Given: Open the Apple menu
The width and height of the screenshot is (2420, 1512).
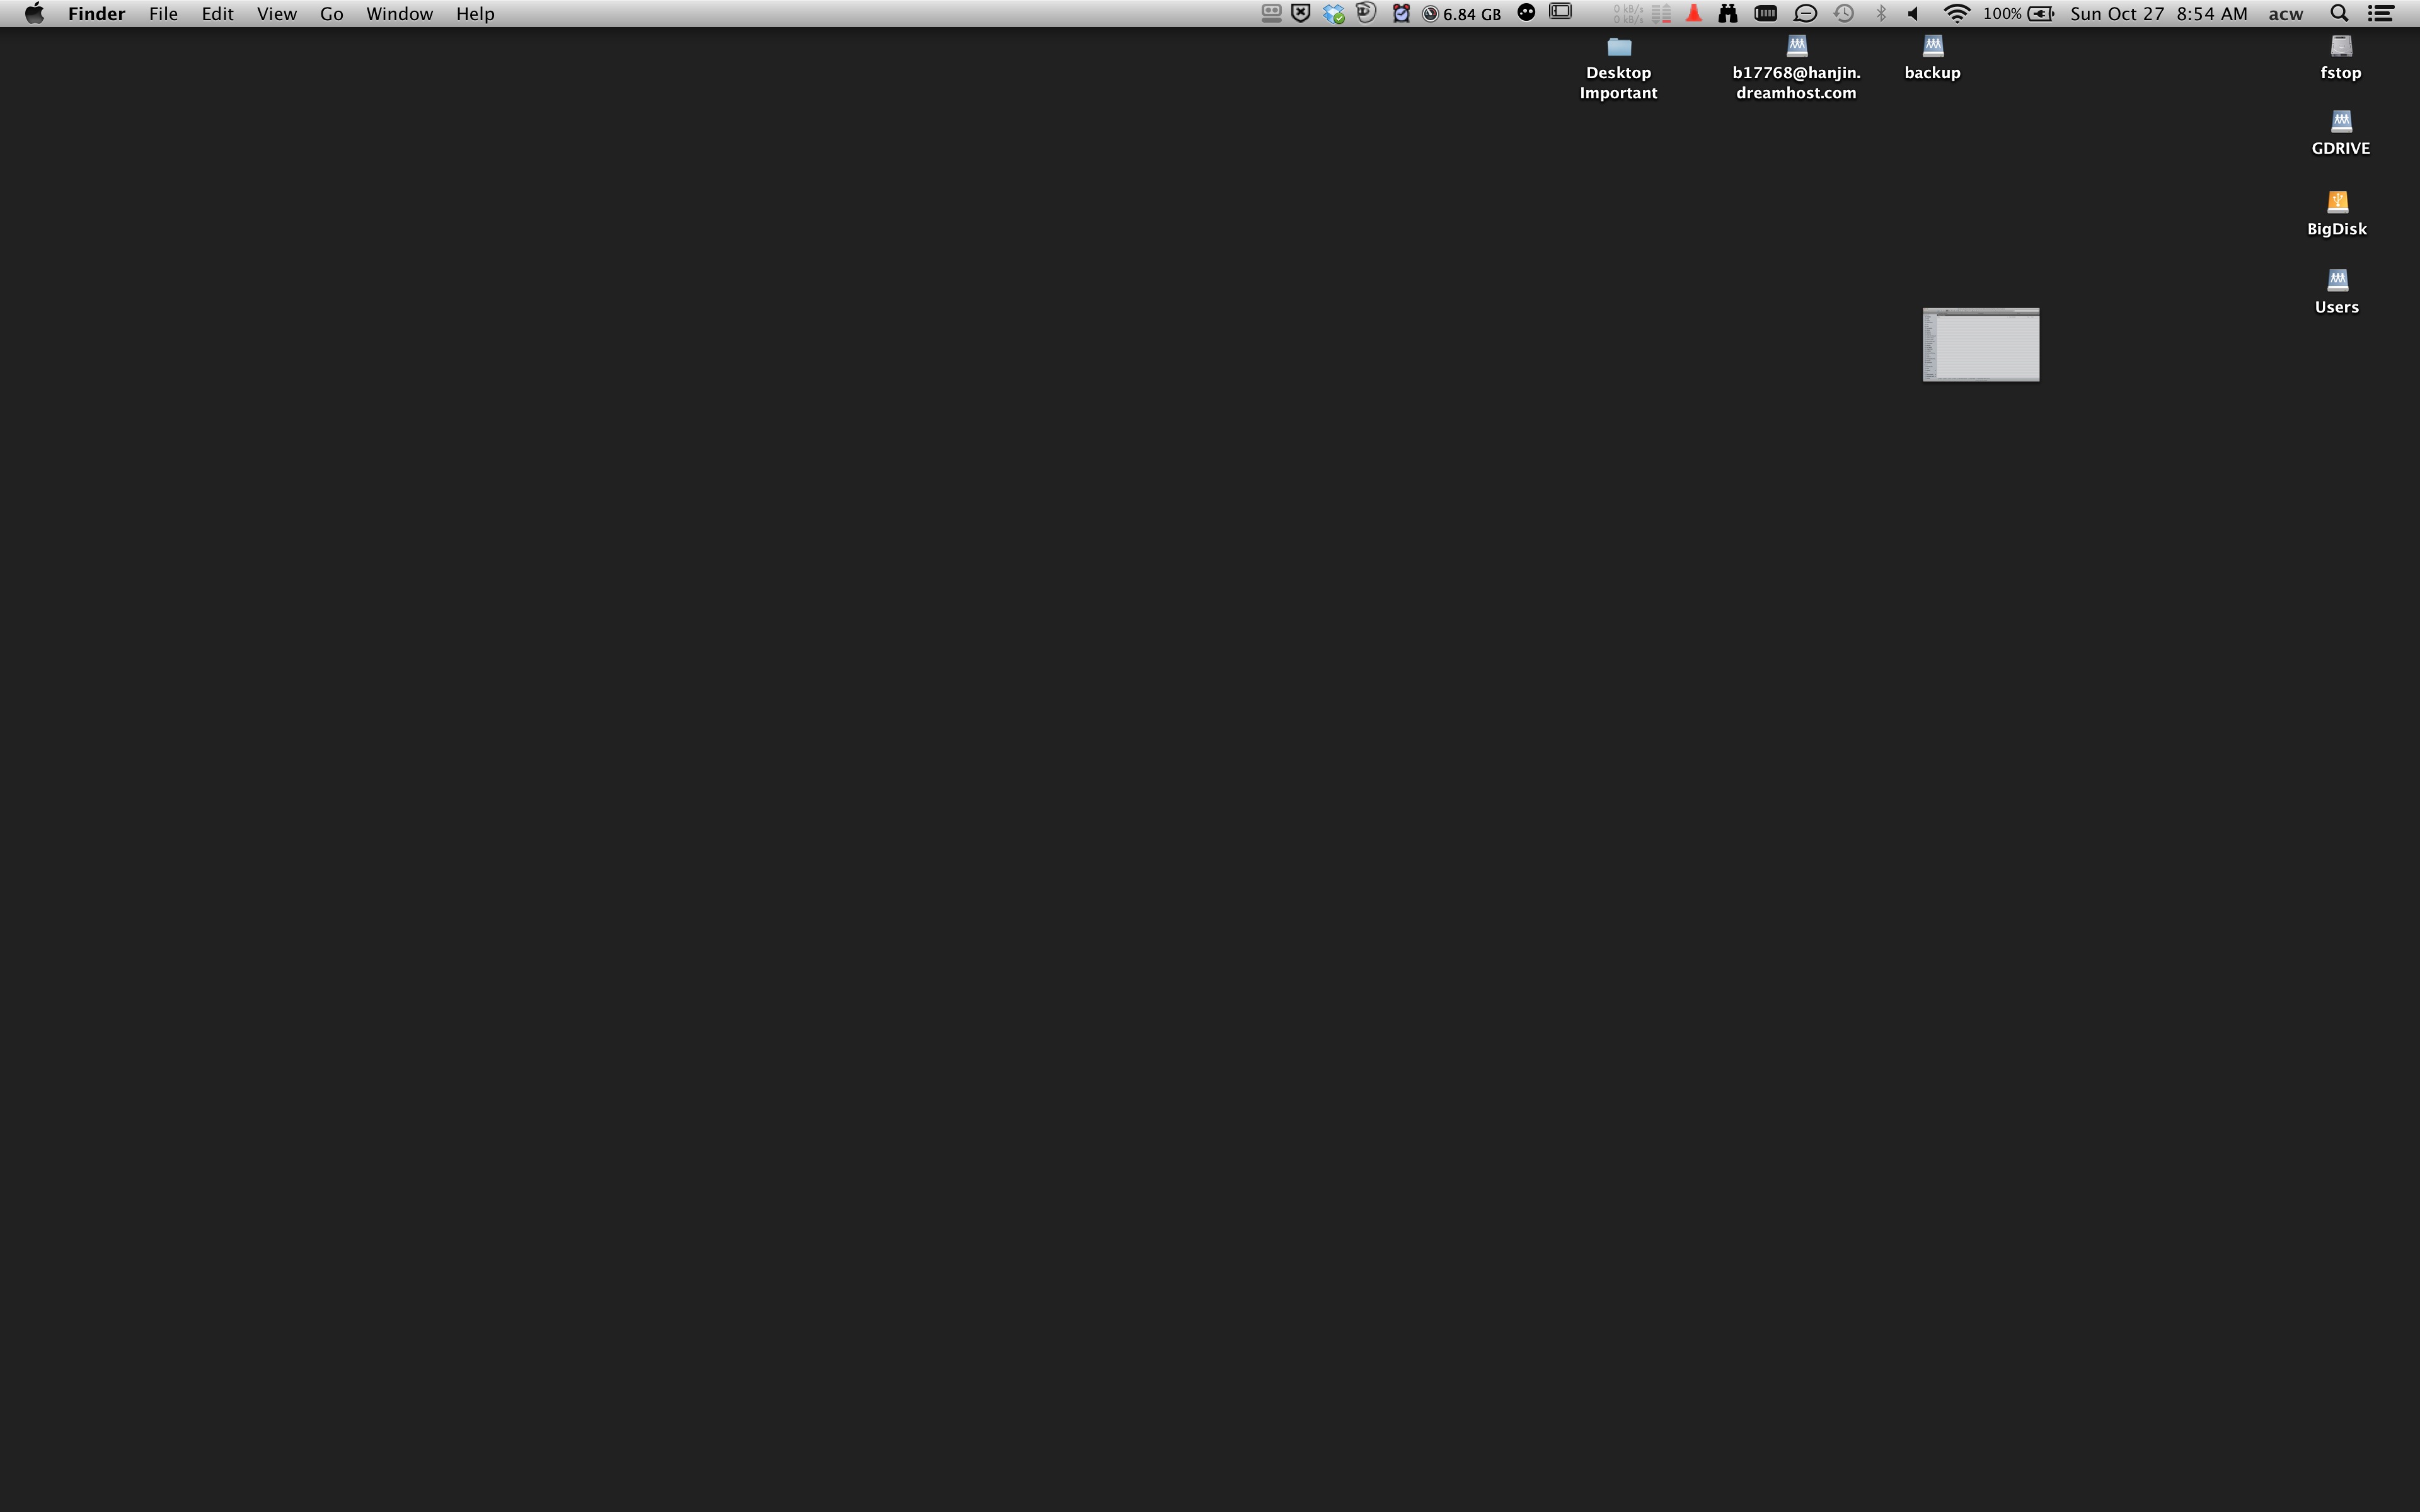Looking at the screenshot, I should [x=34, y=13].
